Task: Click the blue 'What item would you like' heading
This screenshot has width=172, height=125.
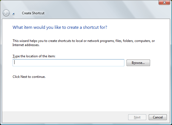Action: (60, 27)
